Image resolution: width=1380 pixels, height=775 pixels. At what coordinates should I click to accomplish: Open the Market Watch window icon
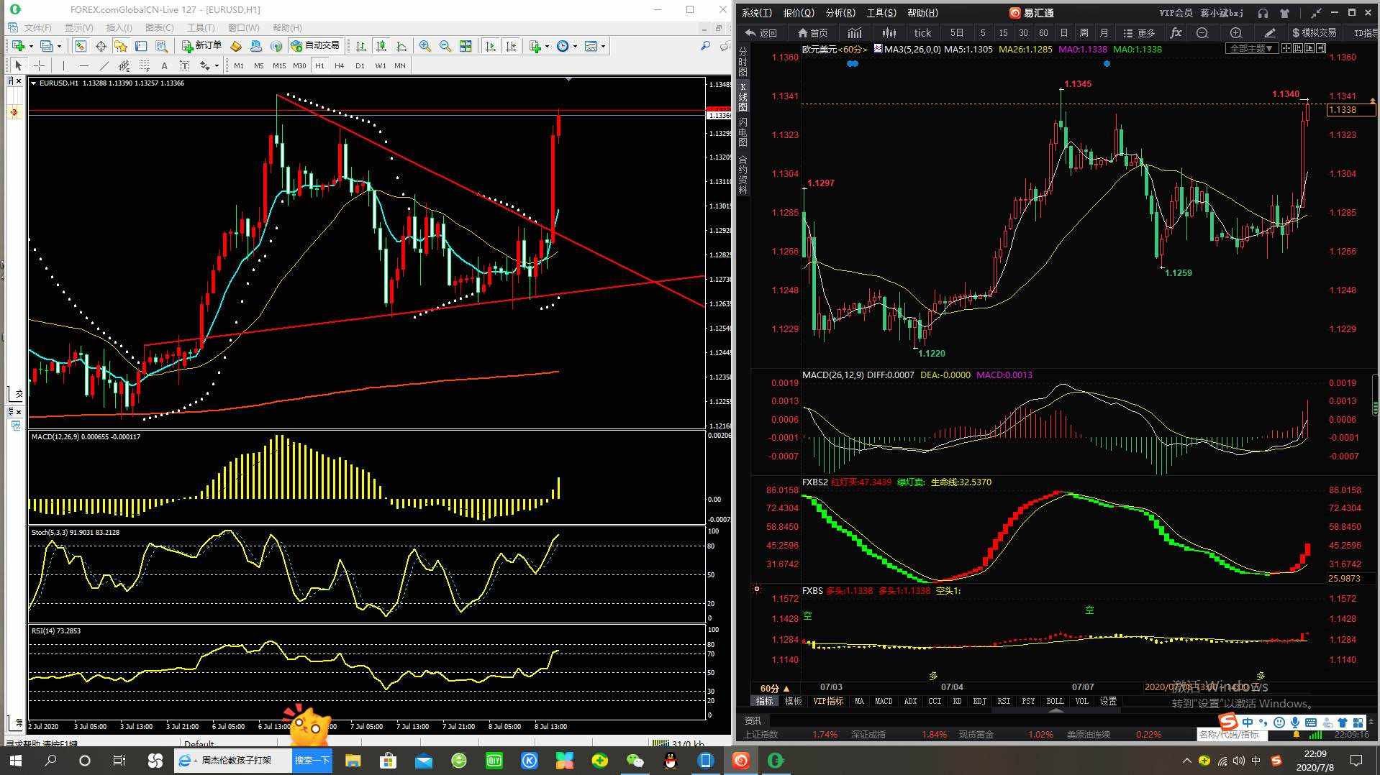pos(80,46)
